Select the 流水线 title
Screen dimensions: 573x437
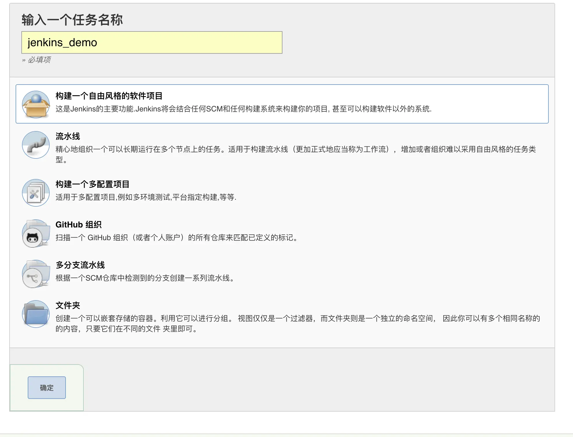click(68, 136)
